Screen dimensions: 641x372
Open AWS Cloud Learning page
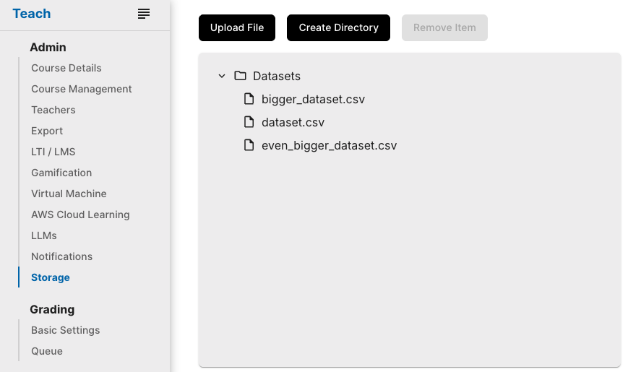click(80, 215)
